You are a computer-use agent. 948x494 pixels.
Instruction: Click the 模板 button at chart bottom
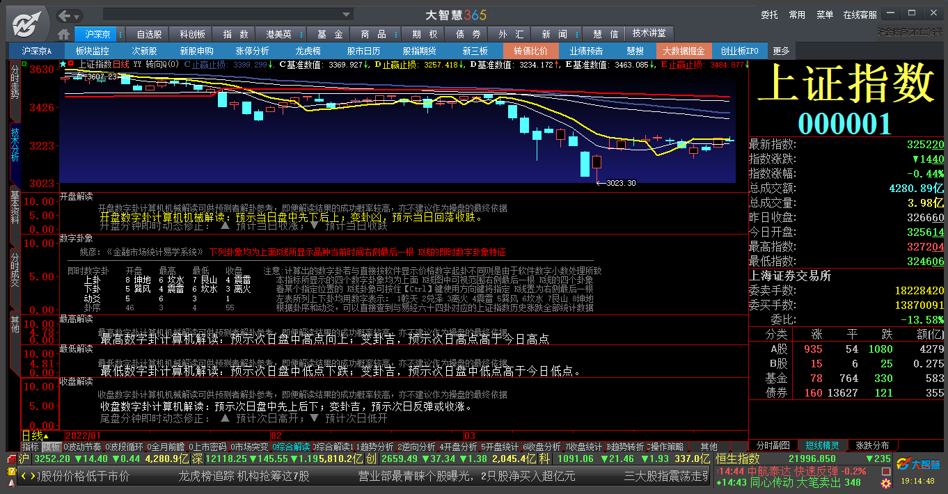point(52,447)
